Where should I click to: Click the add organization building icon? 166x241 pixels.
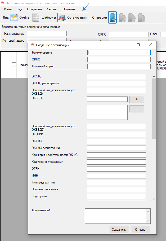tap(113, 17)
